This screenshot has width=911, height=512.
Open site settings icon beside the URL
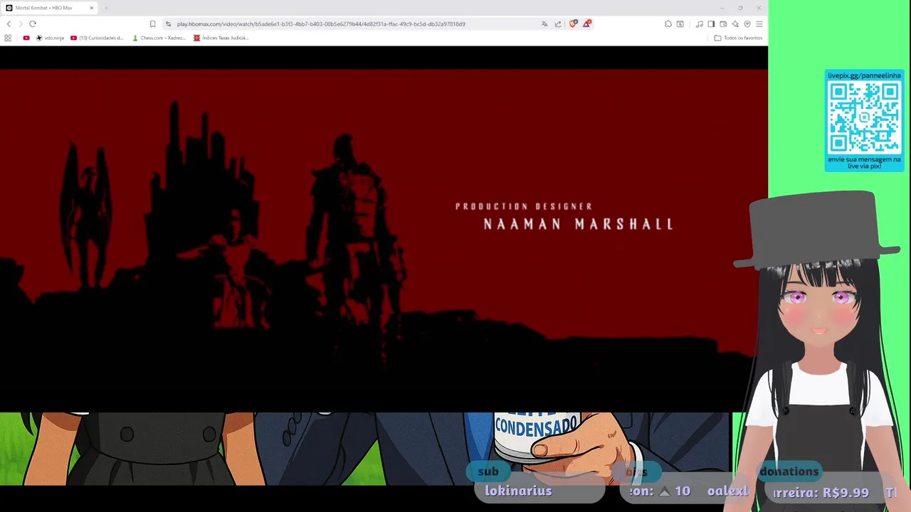[168, 23]
